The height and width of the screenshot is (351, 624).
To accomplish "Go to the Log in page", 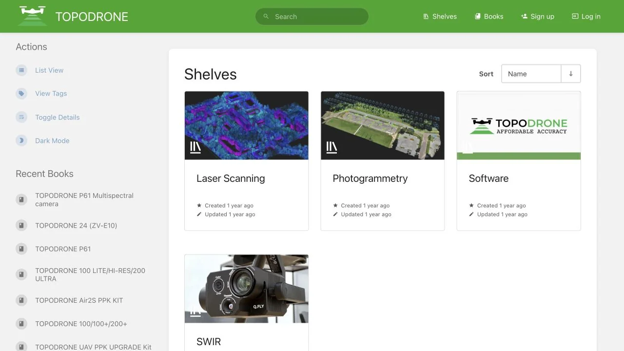I will (586, 17).
